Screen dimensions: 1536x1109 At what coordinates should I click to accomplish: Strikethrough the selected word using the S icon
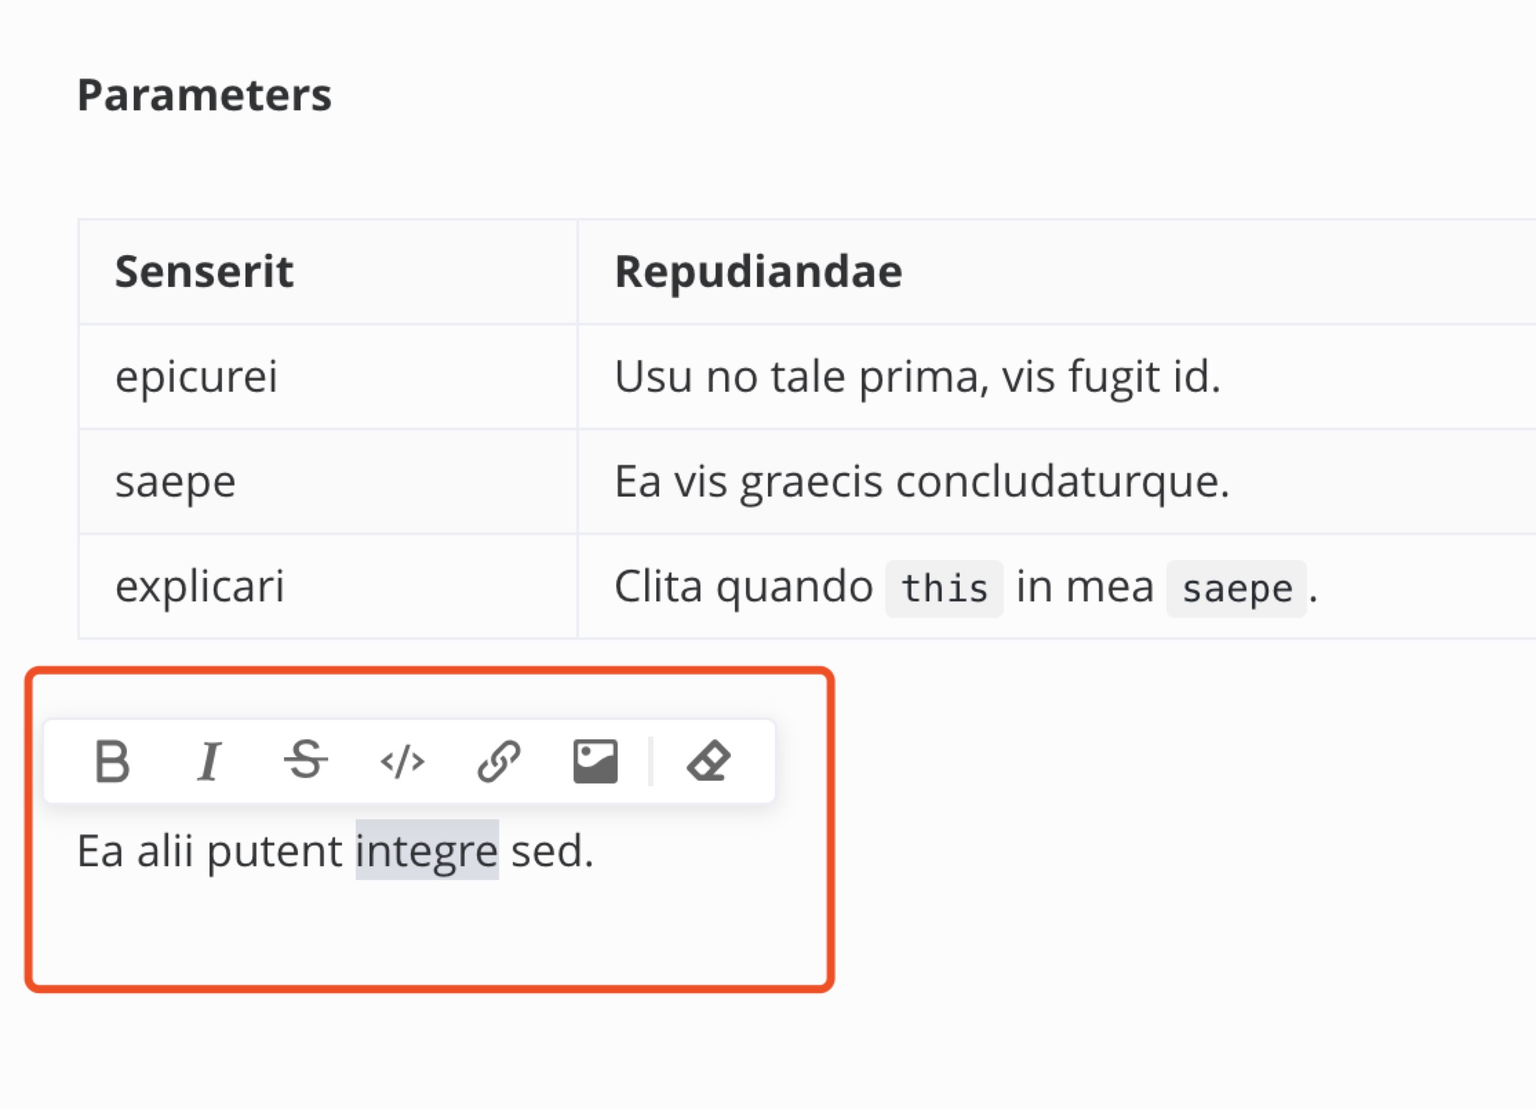[307, 761]
